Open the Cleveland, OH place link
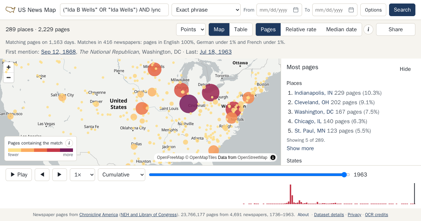 click(312, 102)
